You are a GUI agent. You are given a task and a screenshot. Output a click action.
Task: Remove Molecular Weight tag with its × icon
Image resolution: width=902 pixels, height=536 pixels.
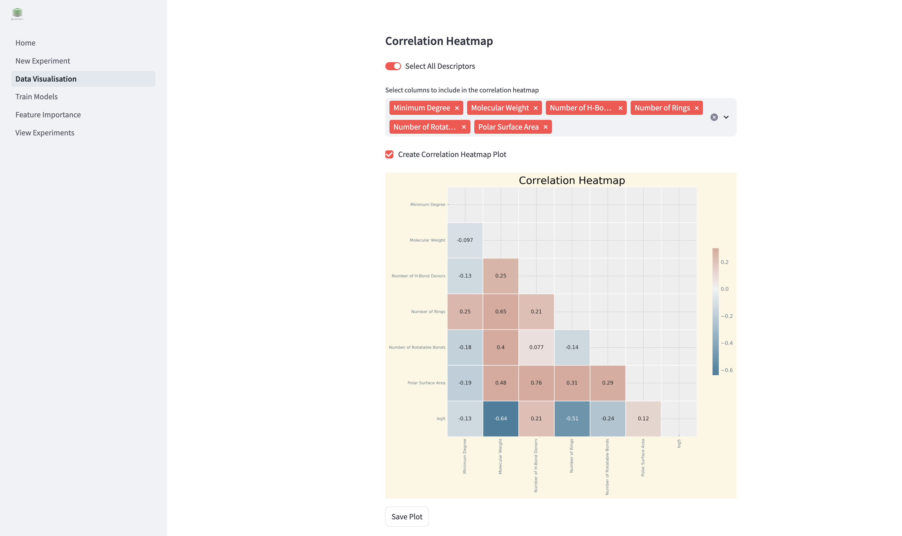click(x=536, y=108)
